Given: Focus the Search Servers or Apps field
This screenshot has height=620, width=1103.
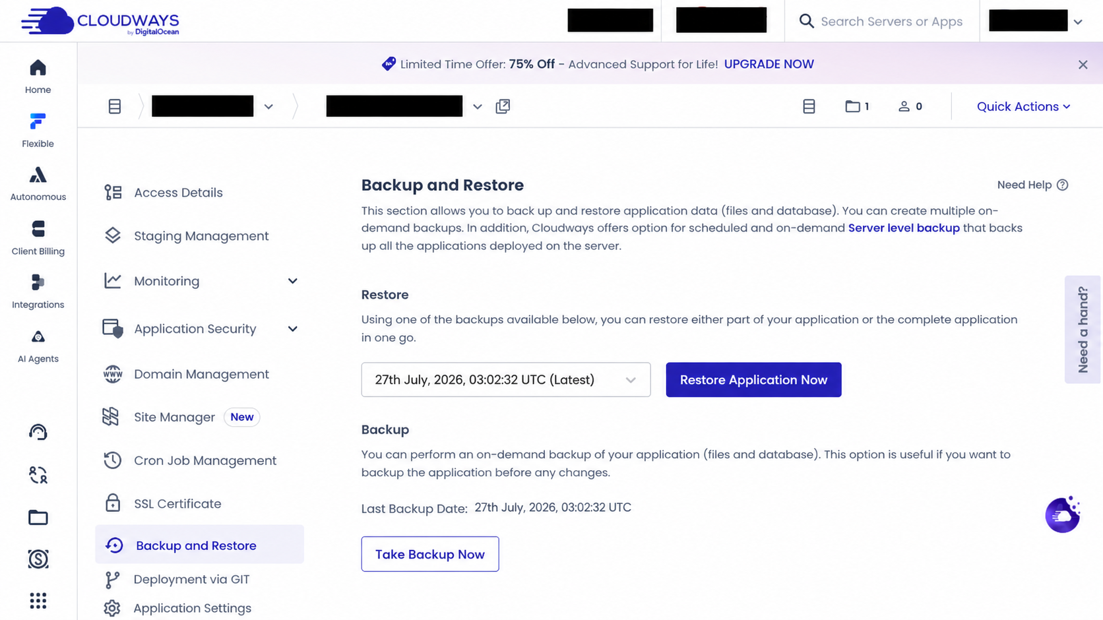Looking at the screenshot, I should click(891, 21).
